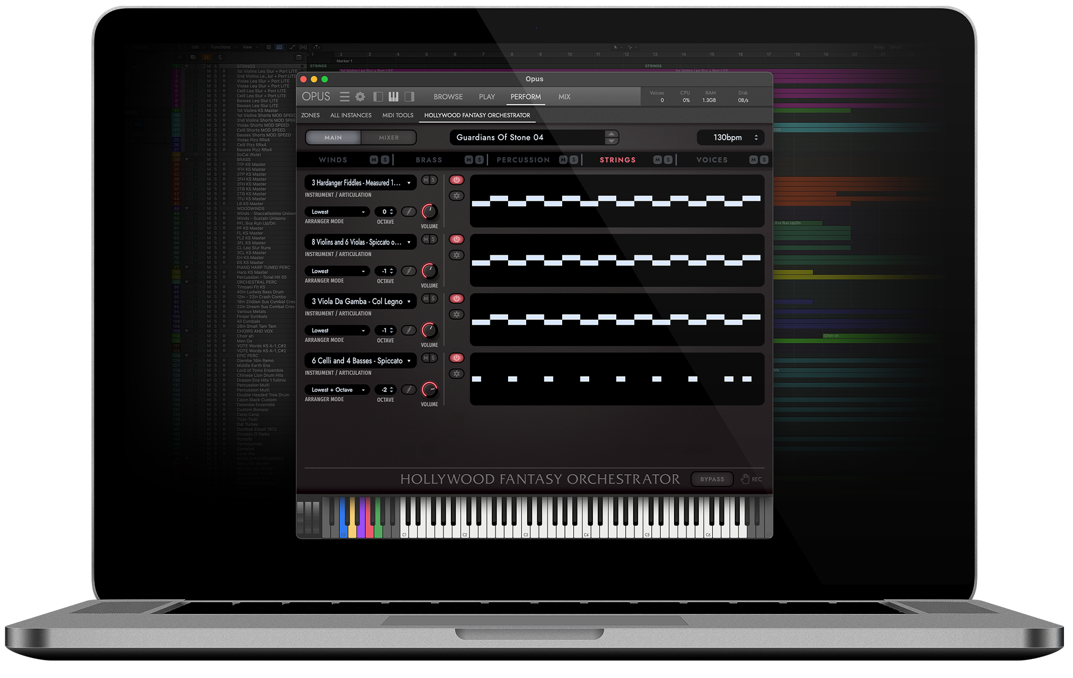Click the BYPASS button
The height and width of the screenshot is (678, 1073).
pos(712,479)
